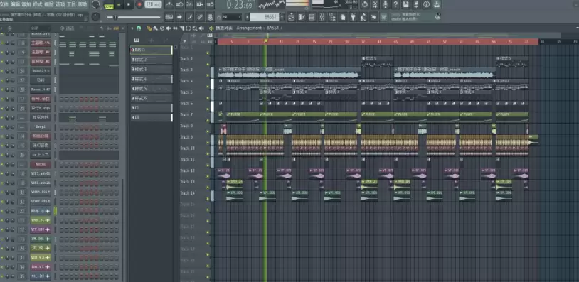This screenshot has width=579, height=282.
Task: Select the 样式 6 pattern in picker
Action: click(x=152, y=99)
